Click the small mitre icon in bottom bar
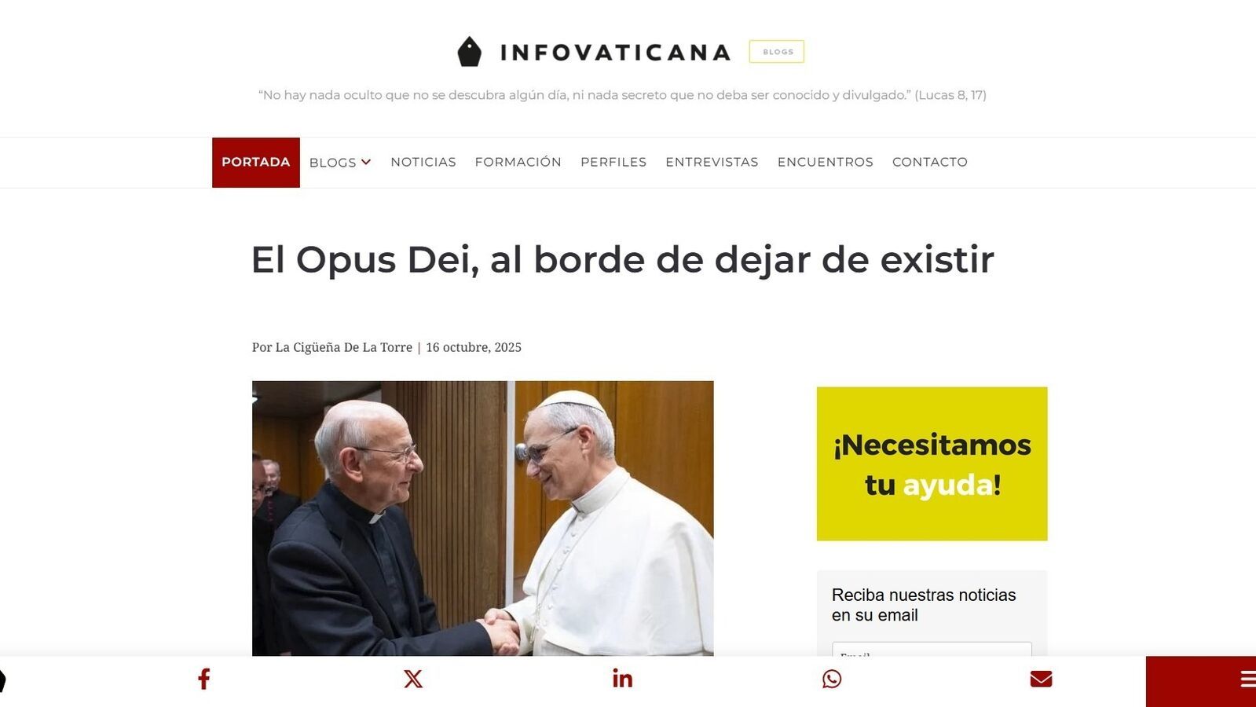The height and width of the screenshot is (707, 1256). [x=2, y=680]
